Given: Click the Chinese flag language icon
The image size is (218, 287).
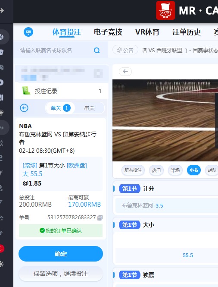Looking at the screenshot, I should [2, 249].
